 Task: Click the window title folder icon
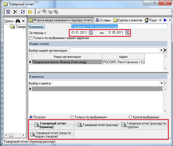point(5,4)
